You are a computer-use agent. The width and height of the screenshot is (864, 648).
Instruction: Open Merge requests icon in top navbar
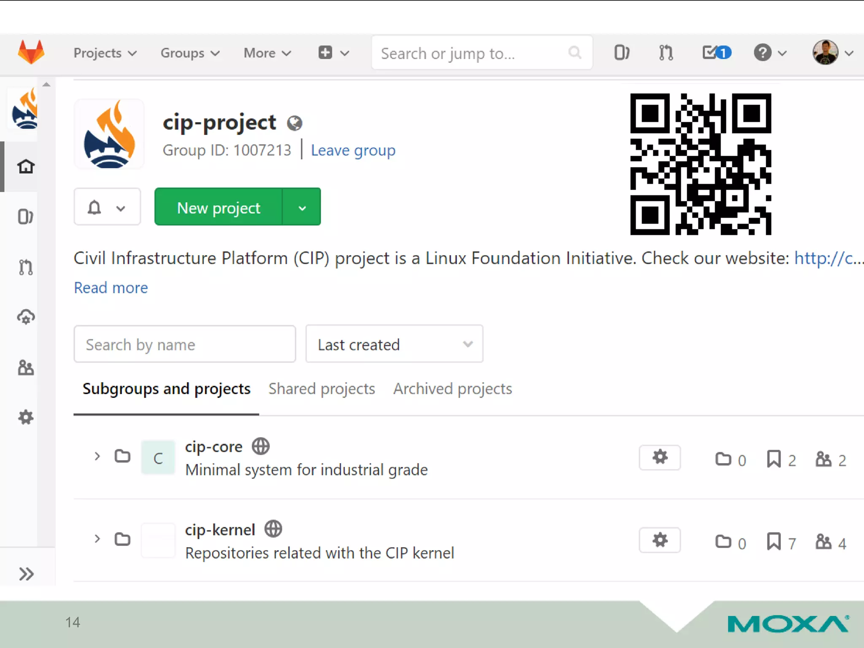point(666,53)
